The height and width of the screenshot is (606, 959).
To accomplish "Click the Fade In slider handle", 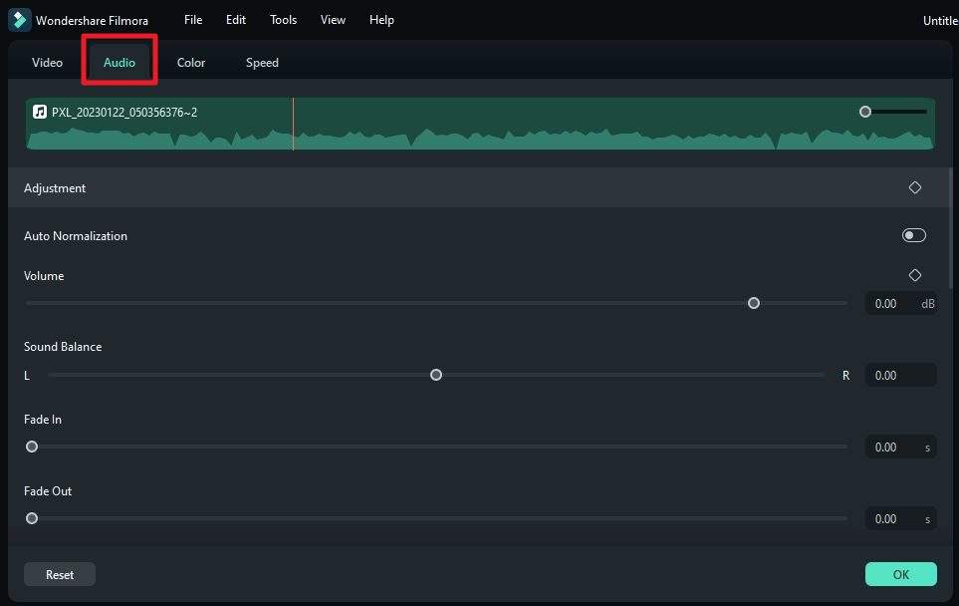I will tap(32, 447).
